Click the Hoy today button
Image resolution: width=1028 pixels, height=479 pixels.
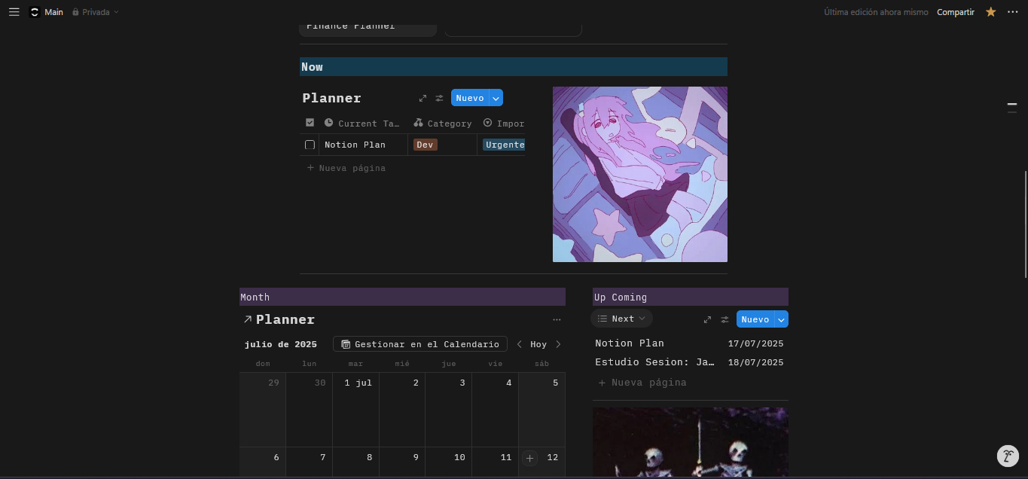click(x=538, y=344)
